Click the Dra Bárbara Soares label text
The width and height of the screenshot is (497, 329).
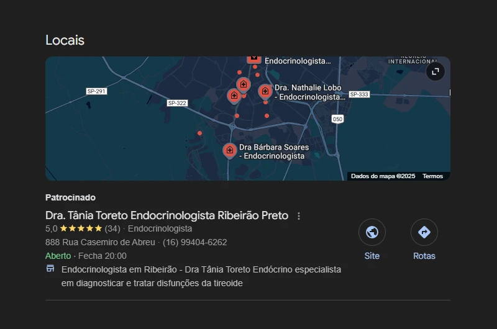[x=273, y=151]
